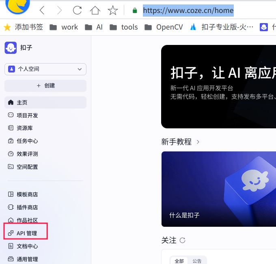Click the 通用管理 icon
This screenshot has width=276, height=264.
(11, 259)
